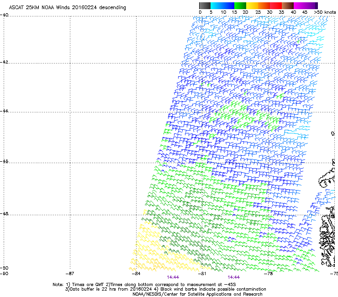Click the -90 longitude axis label
This screenshot has height=297, width=338.
coord(4,274)
